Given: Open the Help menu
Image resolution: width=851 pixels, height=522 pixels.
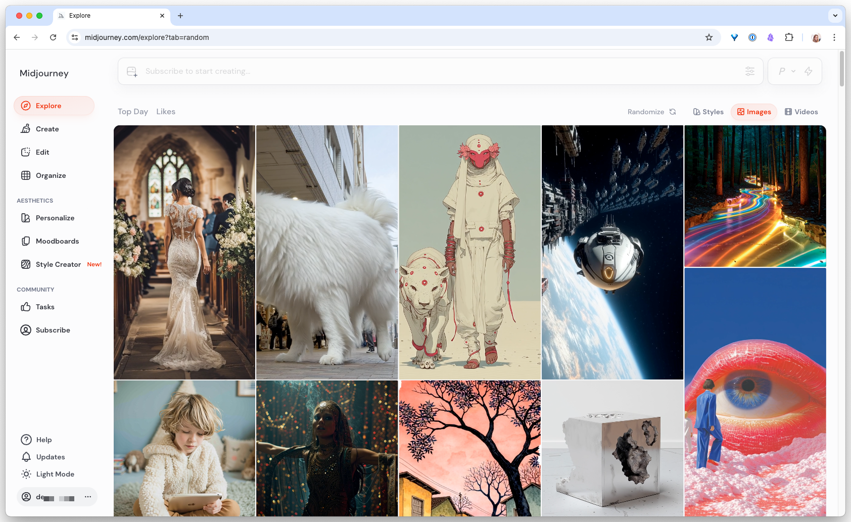Looking at the screenshot, I should click(x=36, y=440).
